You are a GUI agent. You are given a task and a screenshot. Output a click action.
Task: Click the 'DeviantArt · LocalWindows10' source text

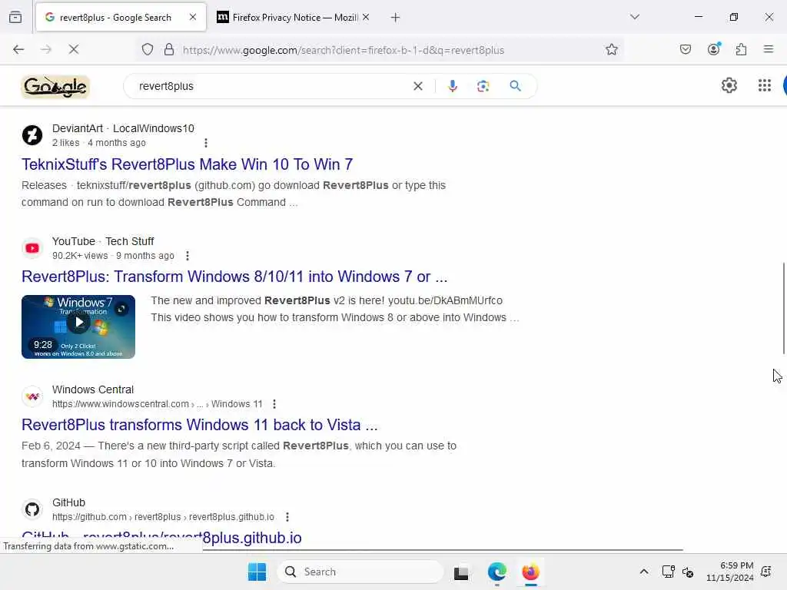[123, 128]
